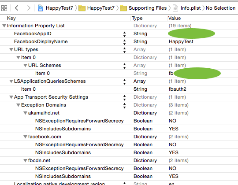The height and width of the screenshot is (185, 238).
Task: Click the HappyTest7 folder icon in breadcrumb
Action: (x=82, y=8)
